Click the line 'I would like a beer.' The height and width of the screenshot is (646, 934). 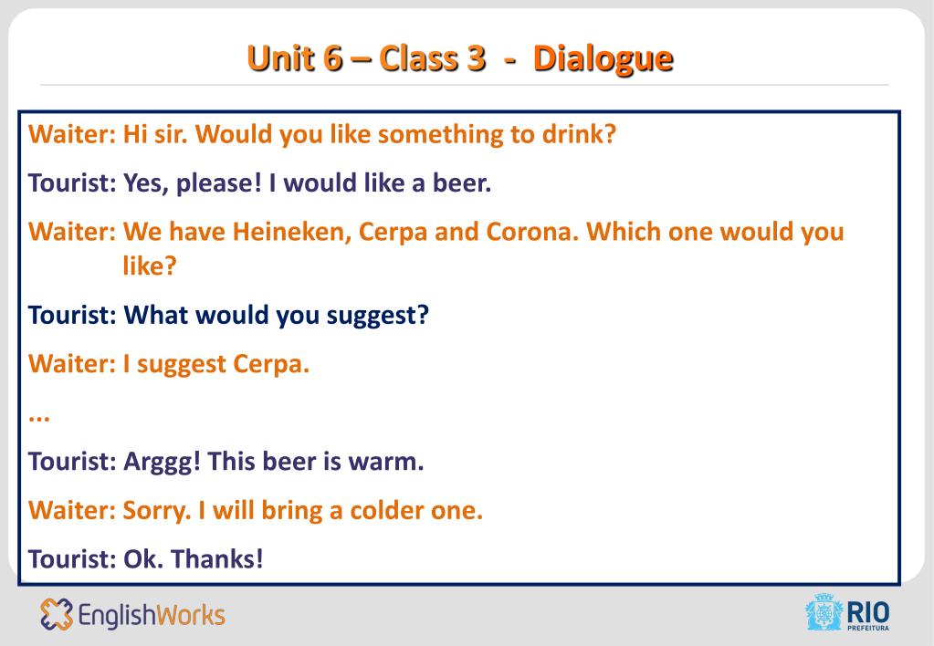[x=380, y=182]
